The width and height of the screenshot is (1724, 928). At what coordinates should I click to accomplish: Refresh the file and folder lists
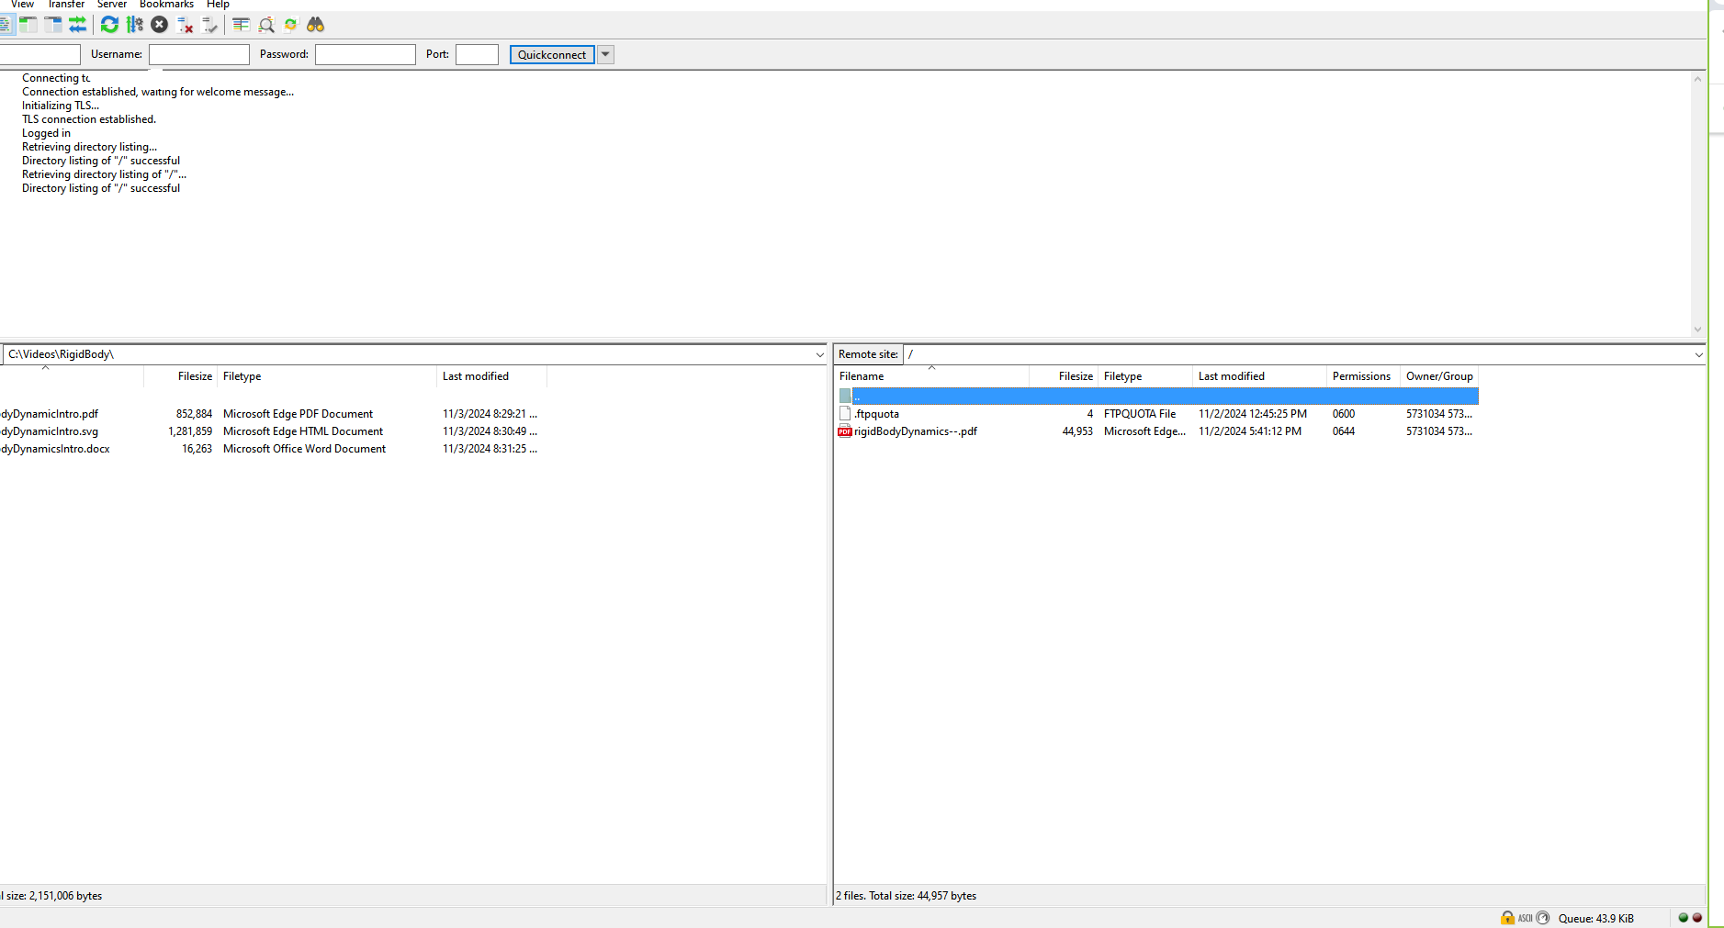(109, 25)
